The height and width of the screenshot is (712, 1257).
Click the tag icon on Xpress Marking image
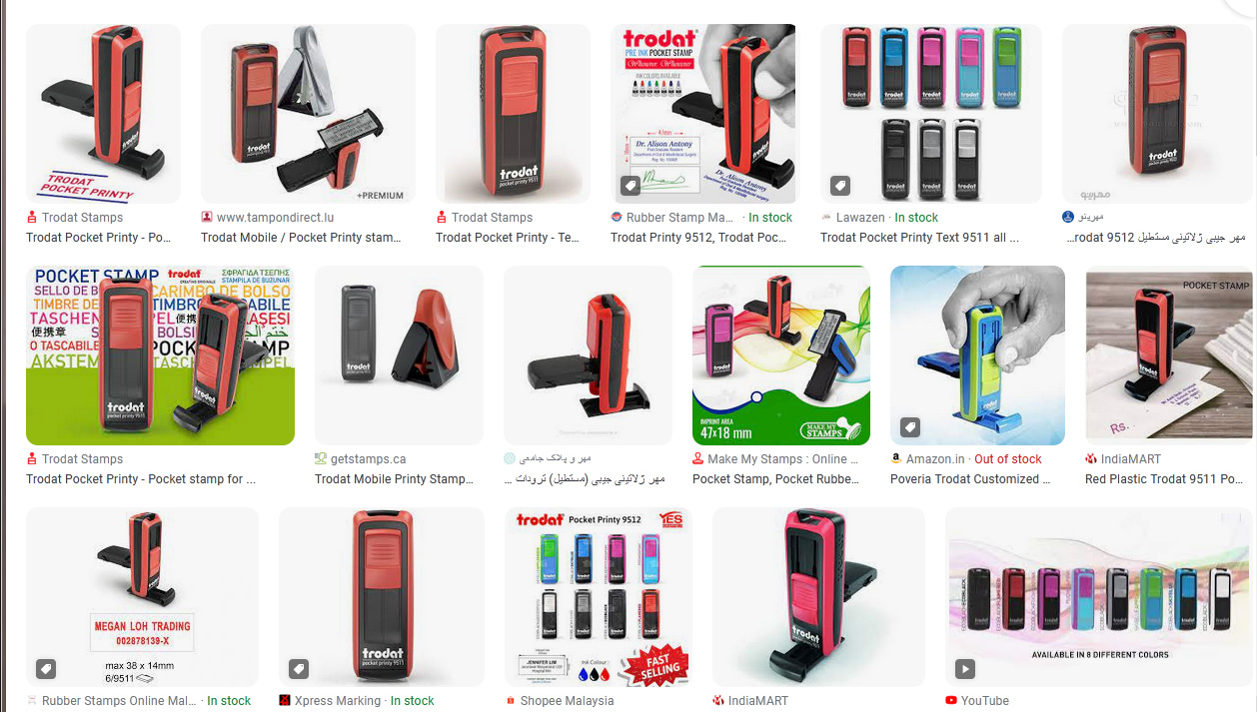[298, 669]
